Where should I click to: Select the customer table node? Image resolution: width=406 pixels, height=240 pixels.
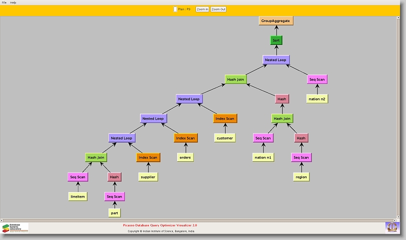[x=225, y=138]
